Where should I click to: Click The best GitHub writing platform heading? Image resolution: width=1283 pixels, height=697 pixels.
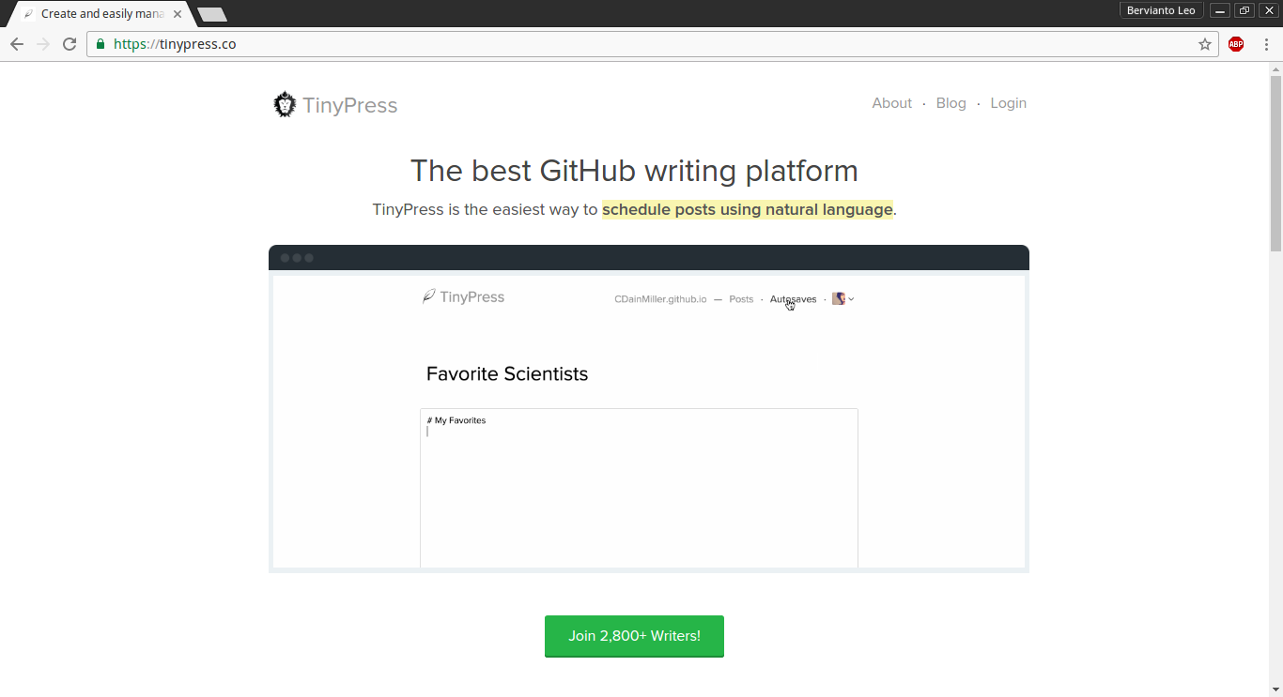[634, 171]
